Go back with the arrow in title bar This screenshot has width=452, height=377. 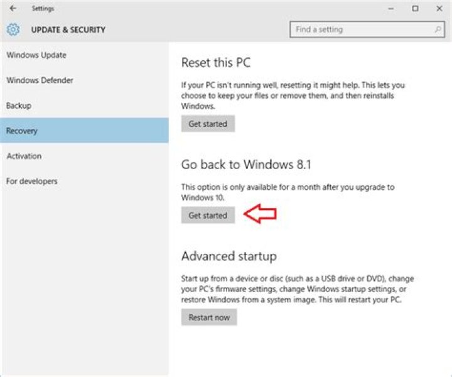pyautogui.click(x=13, y=8)
